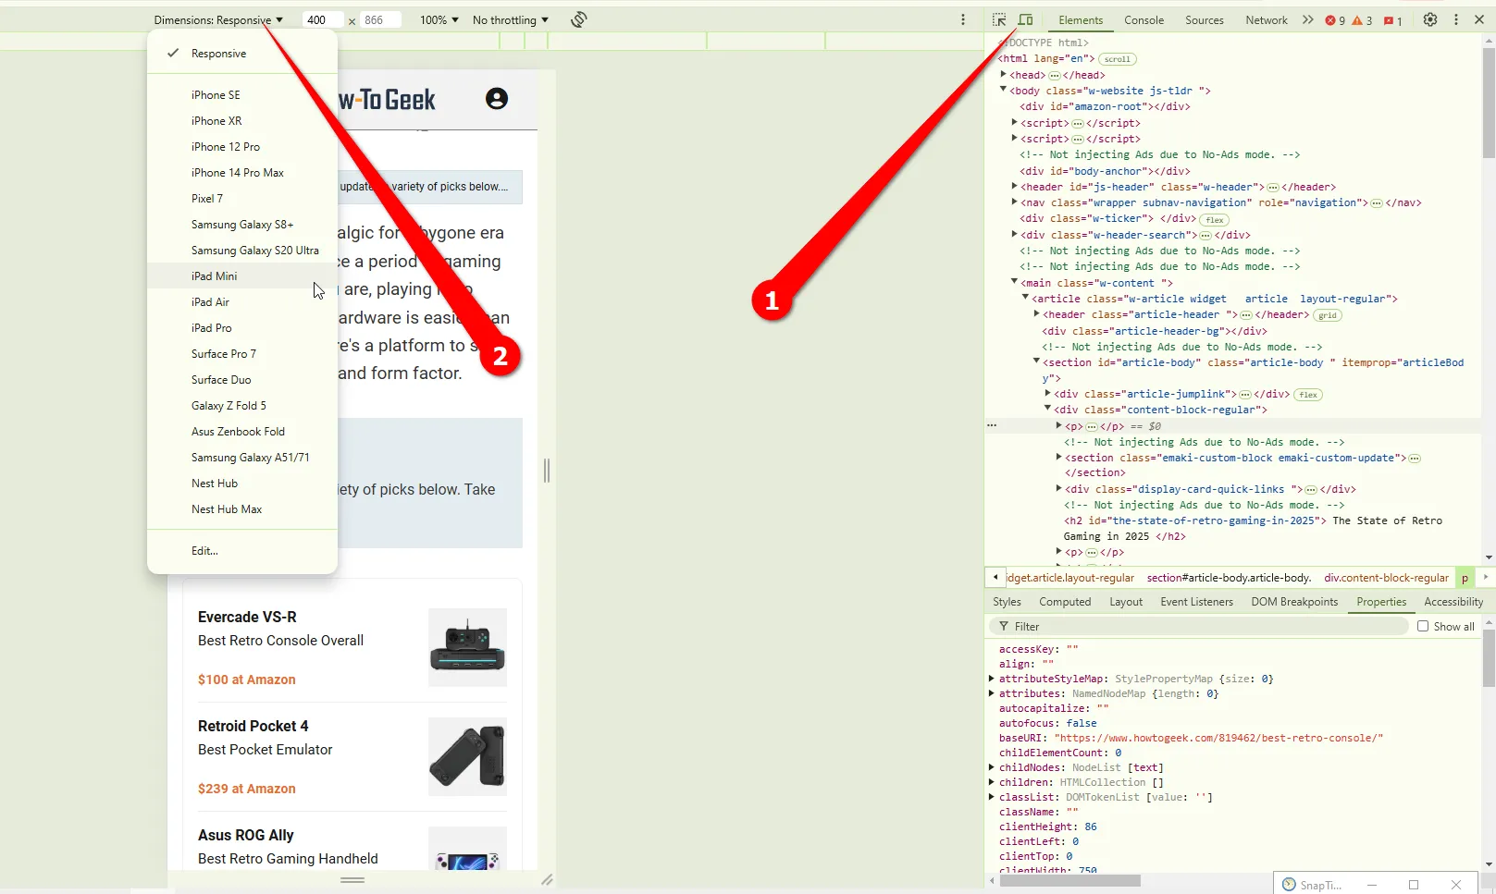Viewport: 1496px width, 894px height.
Task: Select the Responsive checked option
Action: [218, 54]
